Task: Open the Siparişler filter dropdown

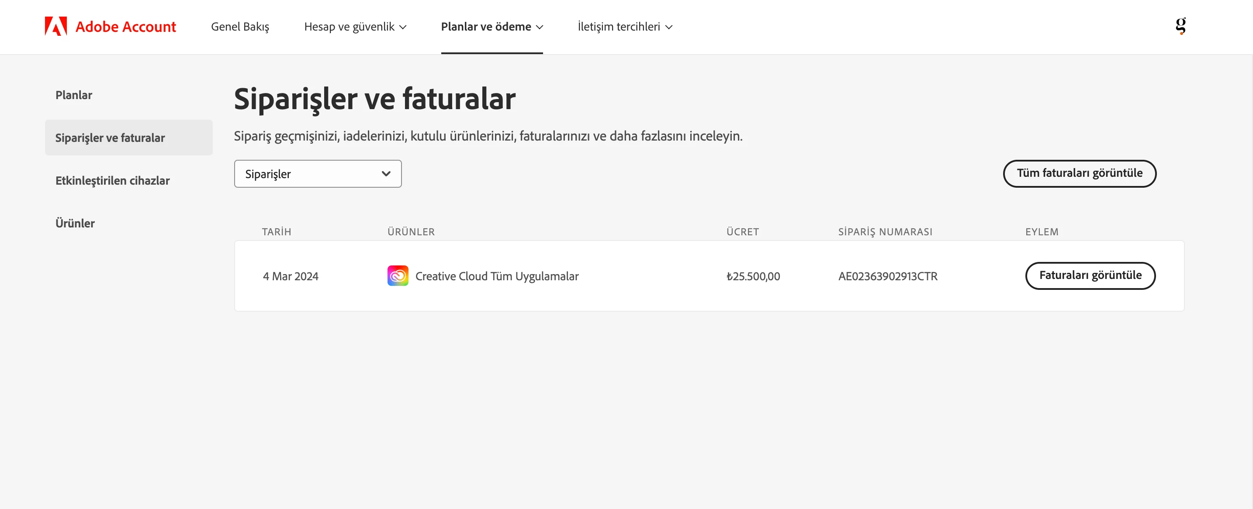Action: [x=317, y=174]
